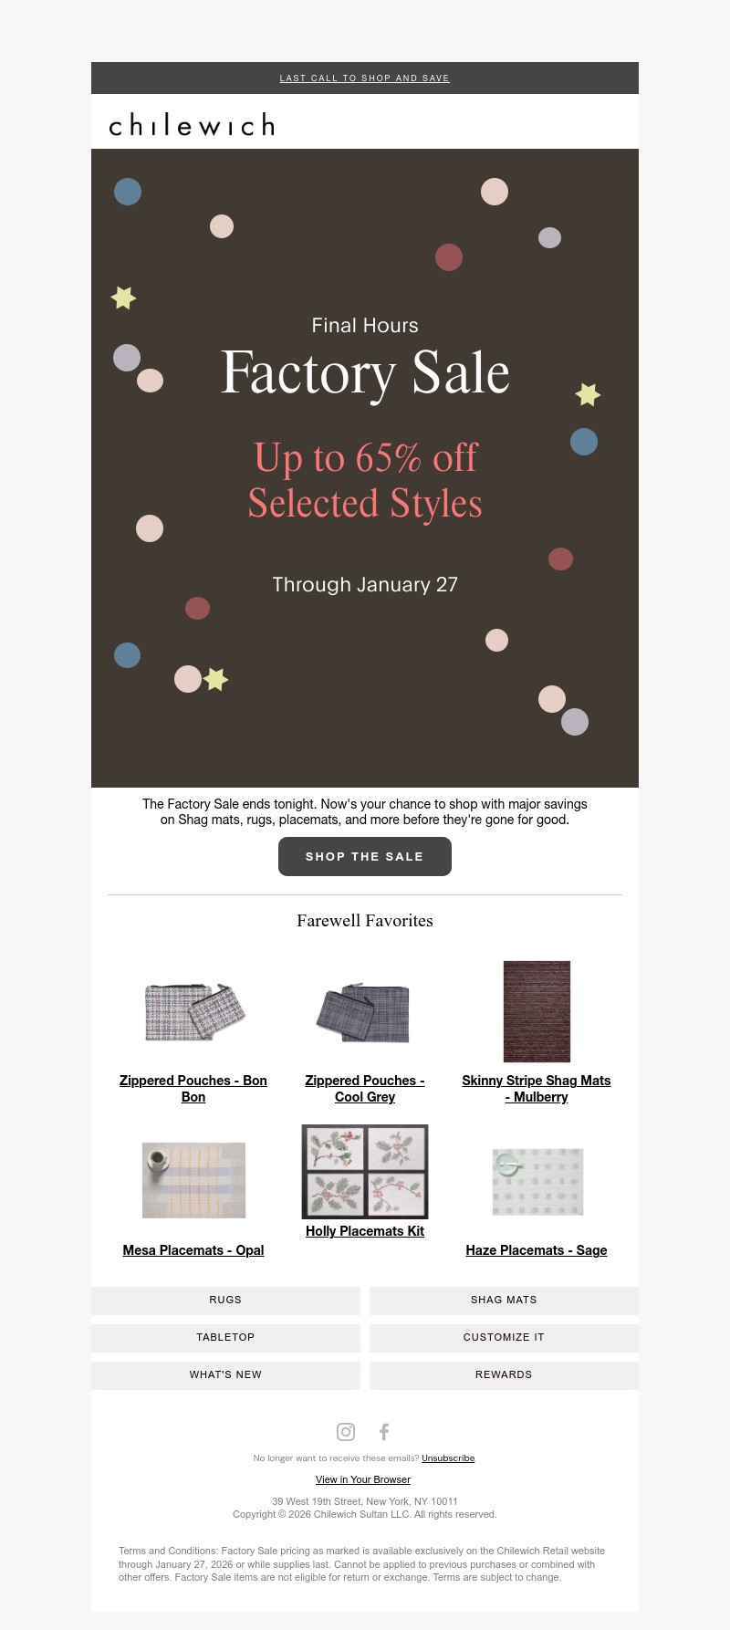Click the Chilewich logo

coord(188,125)
